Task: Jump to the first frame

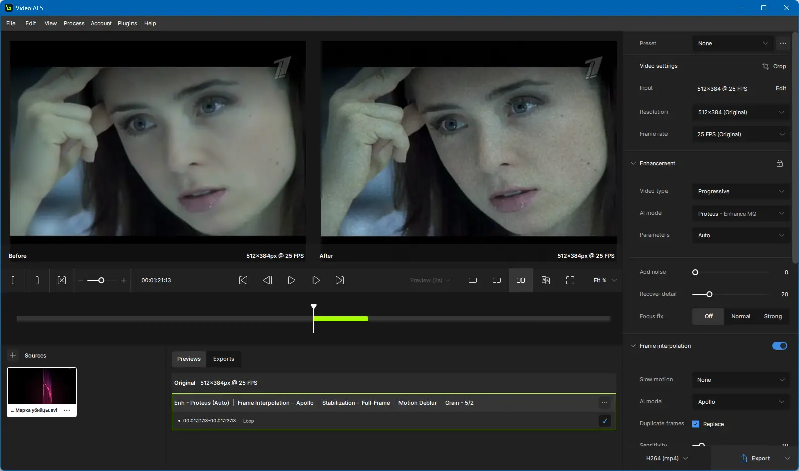Action: (243, 280)
